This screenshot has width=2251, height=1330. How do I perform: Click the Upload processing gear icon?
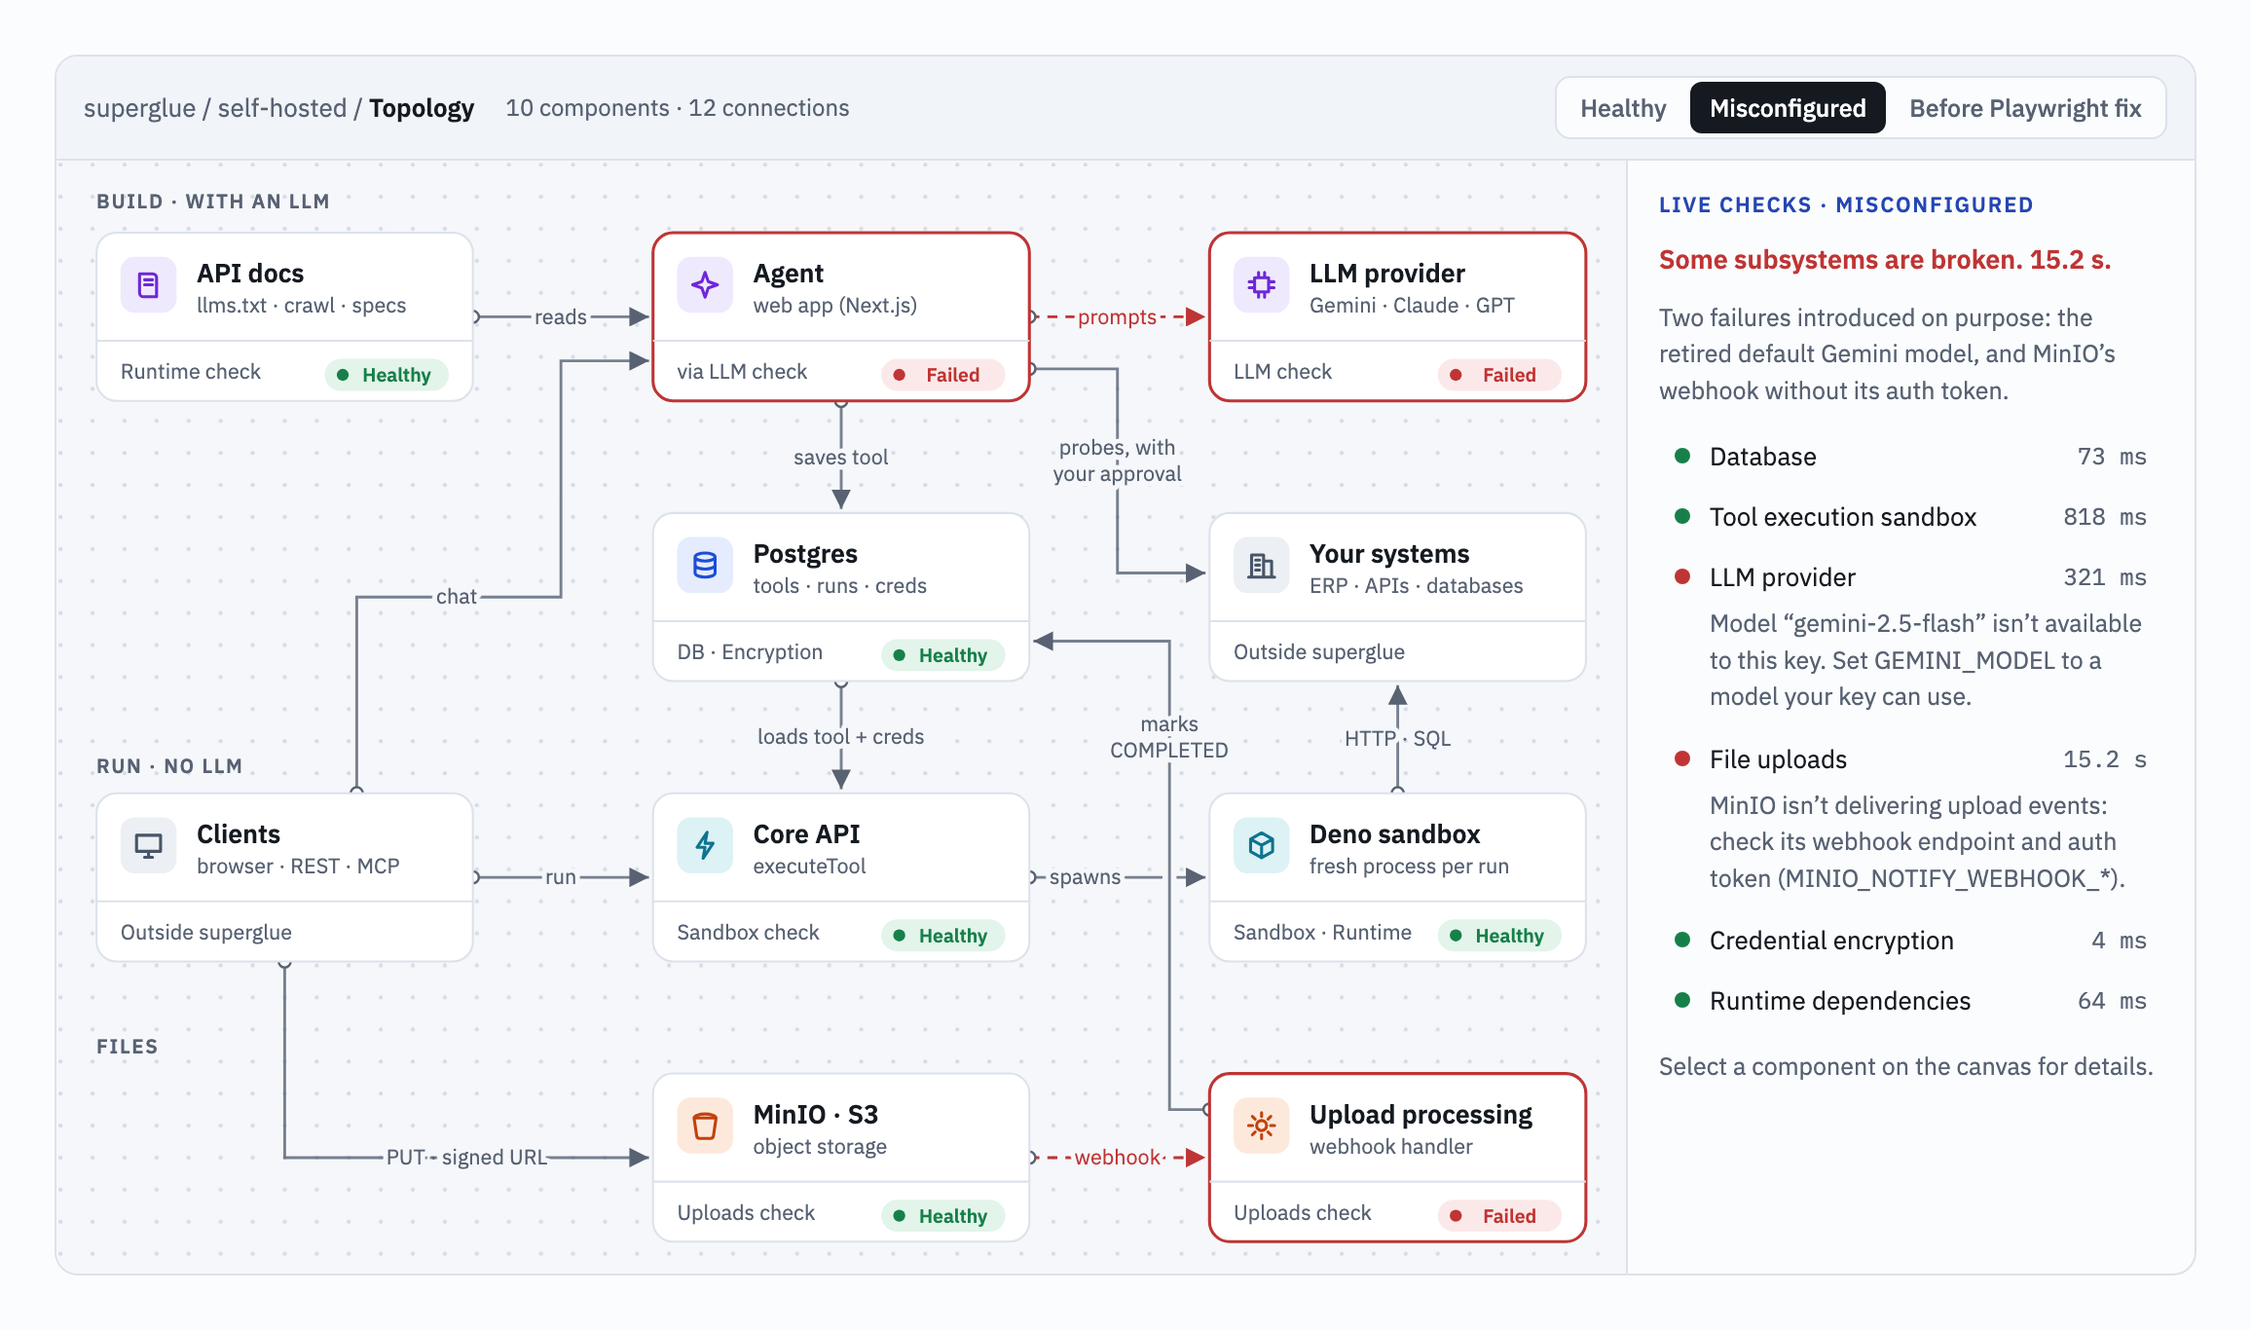[x=1262, y=1127]
